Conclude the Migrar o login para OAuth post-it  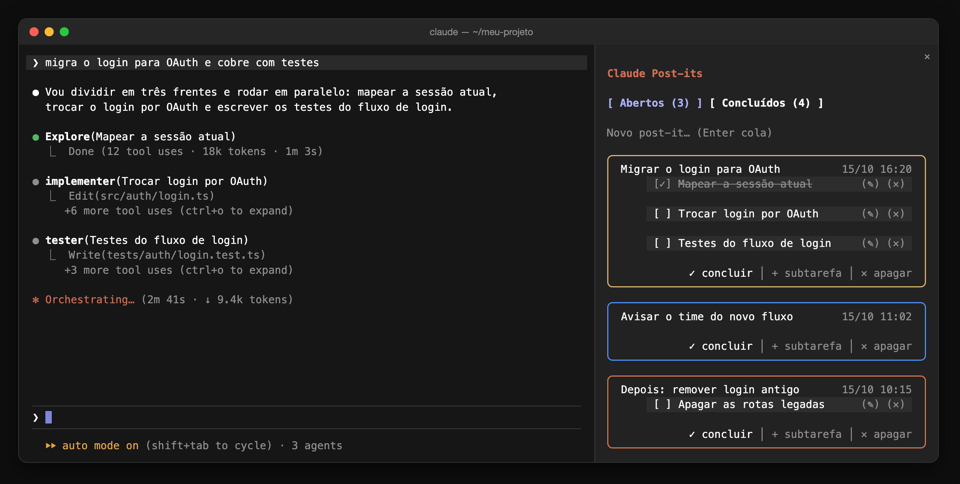pos(721,273)
